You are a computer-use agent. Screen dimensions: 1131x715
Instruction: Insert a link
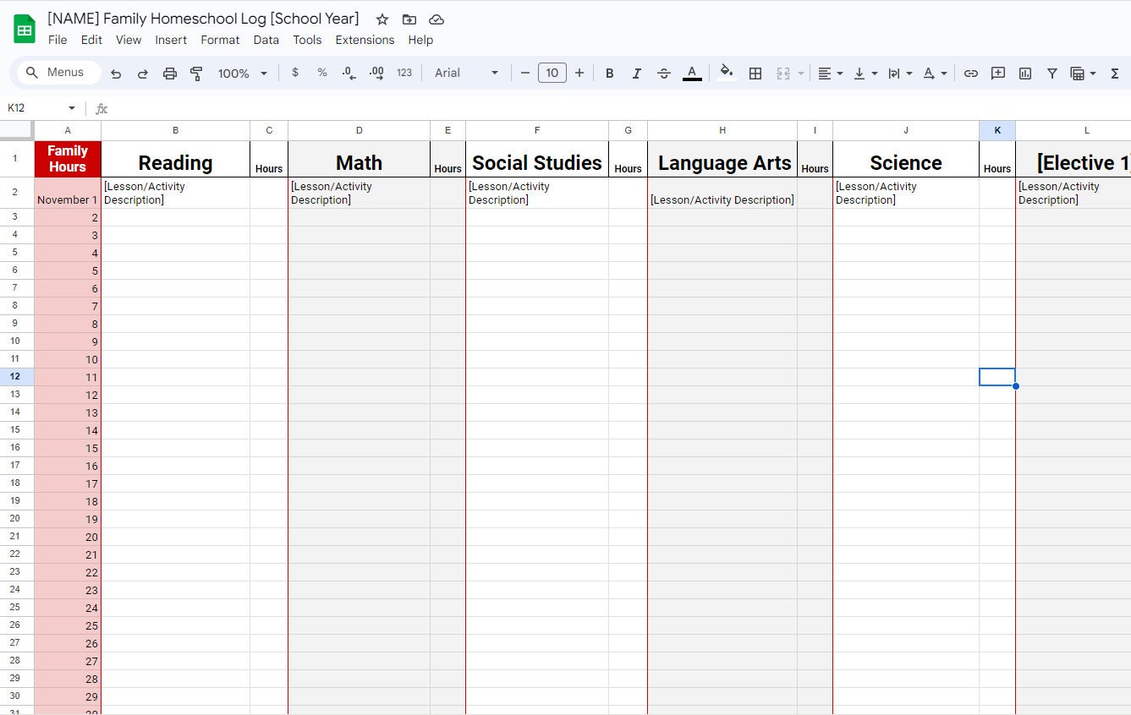(x=971, y=74)
